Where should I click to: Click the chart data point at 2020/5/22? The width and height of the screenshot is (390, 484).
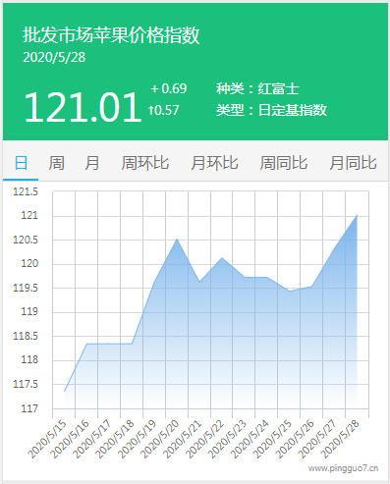(x=222, y=258)
